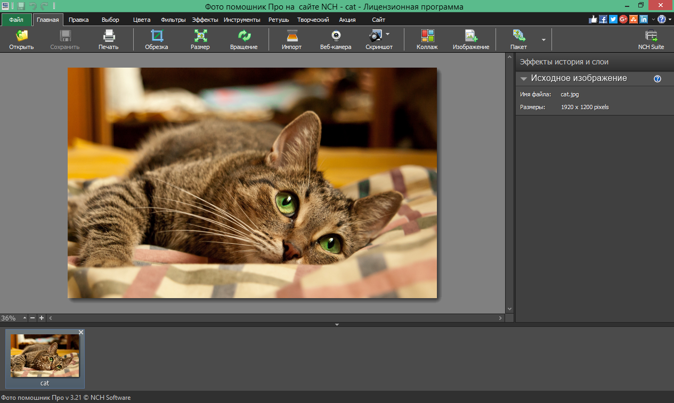This screenshot has width=674, height=403.
Task: Click the Import toolbar icon
Action: 292,39
